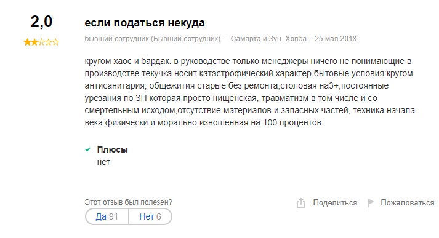Click the Плюсы section heading
Screen dimensions: 439x238
[x=113, y=149]
